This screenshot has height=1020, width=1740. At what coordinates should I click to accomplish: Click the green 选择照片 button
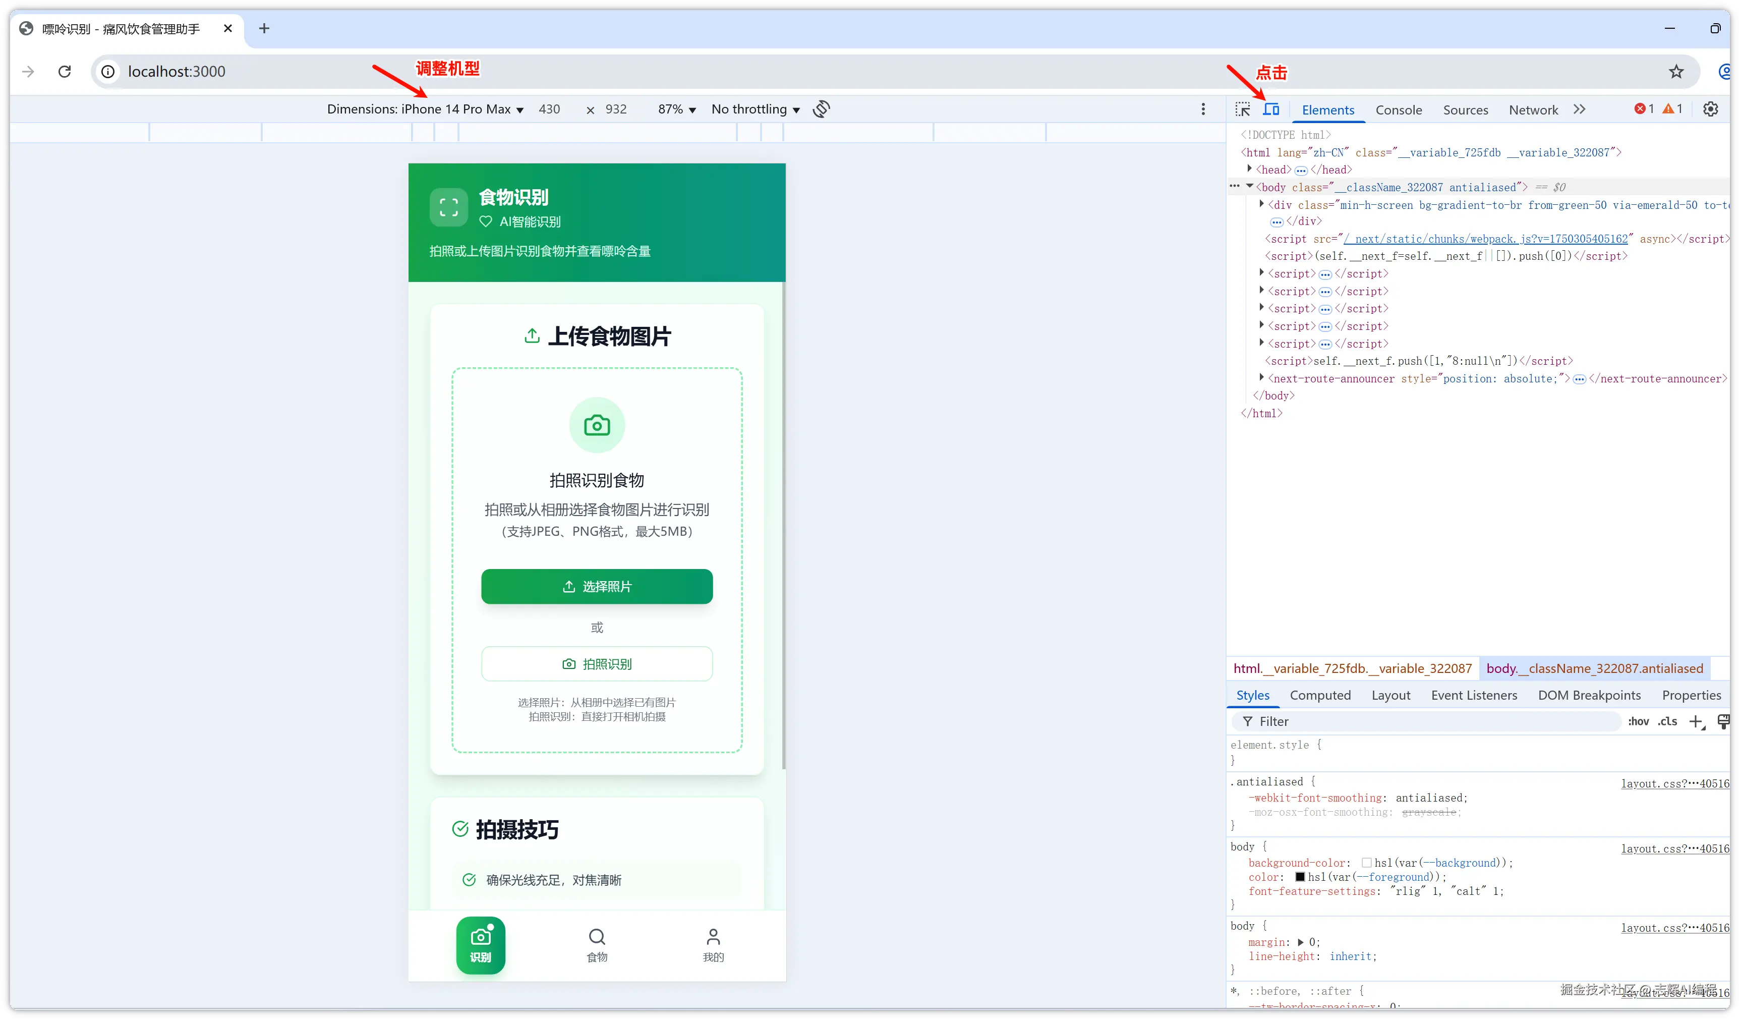(x=597, y=586)
